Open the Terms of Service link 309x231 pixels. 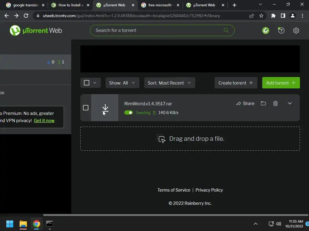[x=174, y=190]
